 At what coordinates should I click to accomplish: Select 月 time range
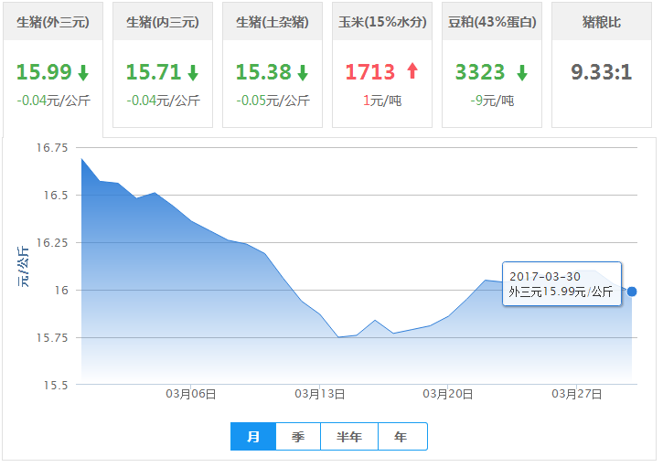[253, 437]
